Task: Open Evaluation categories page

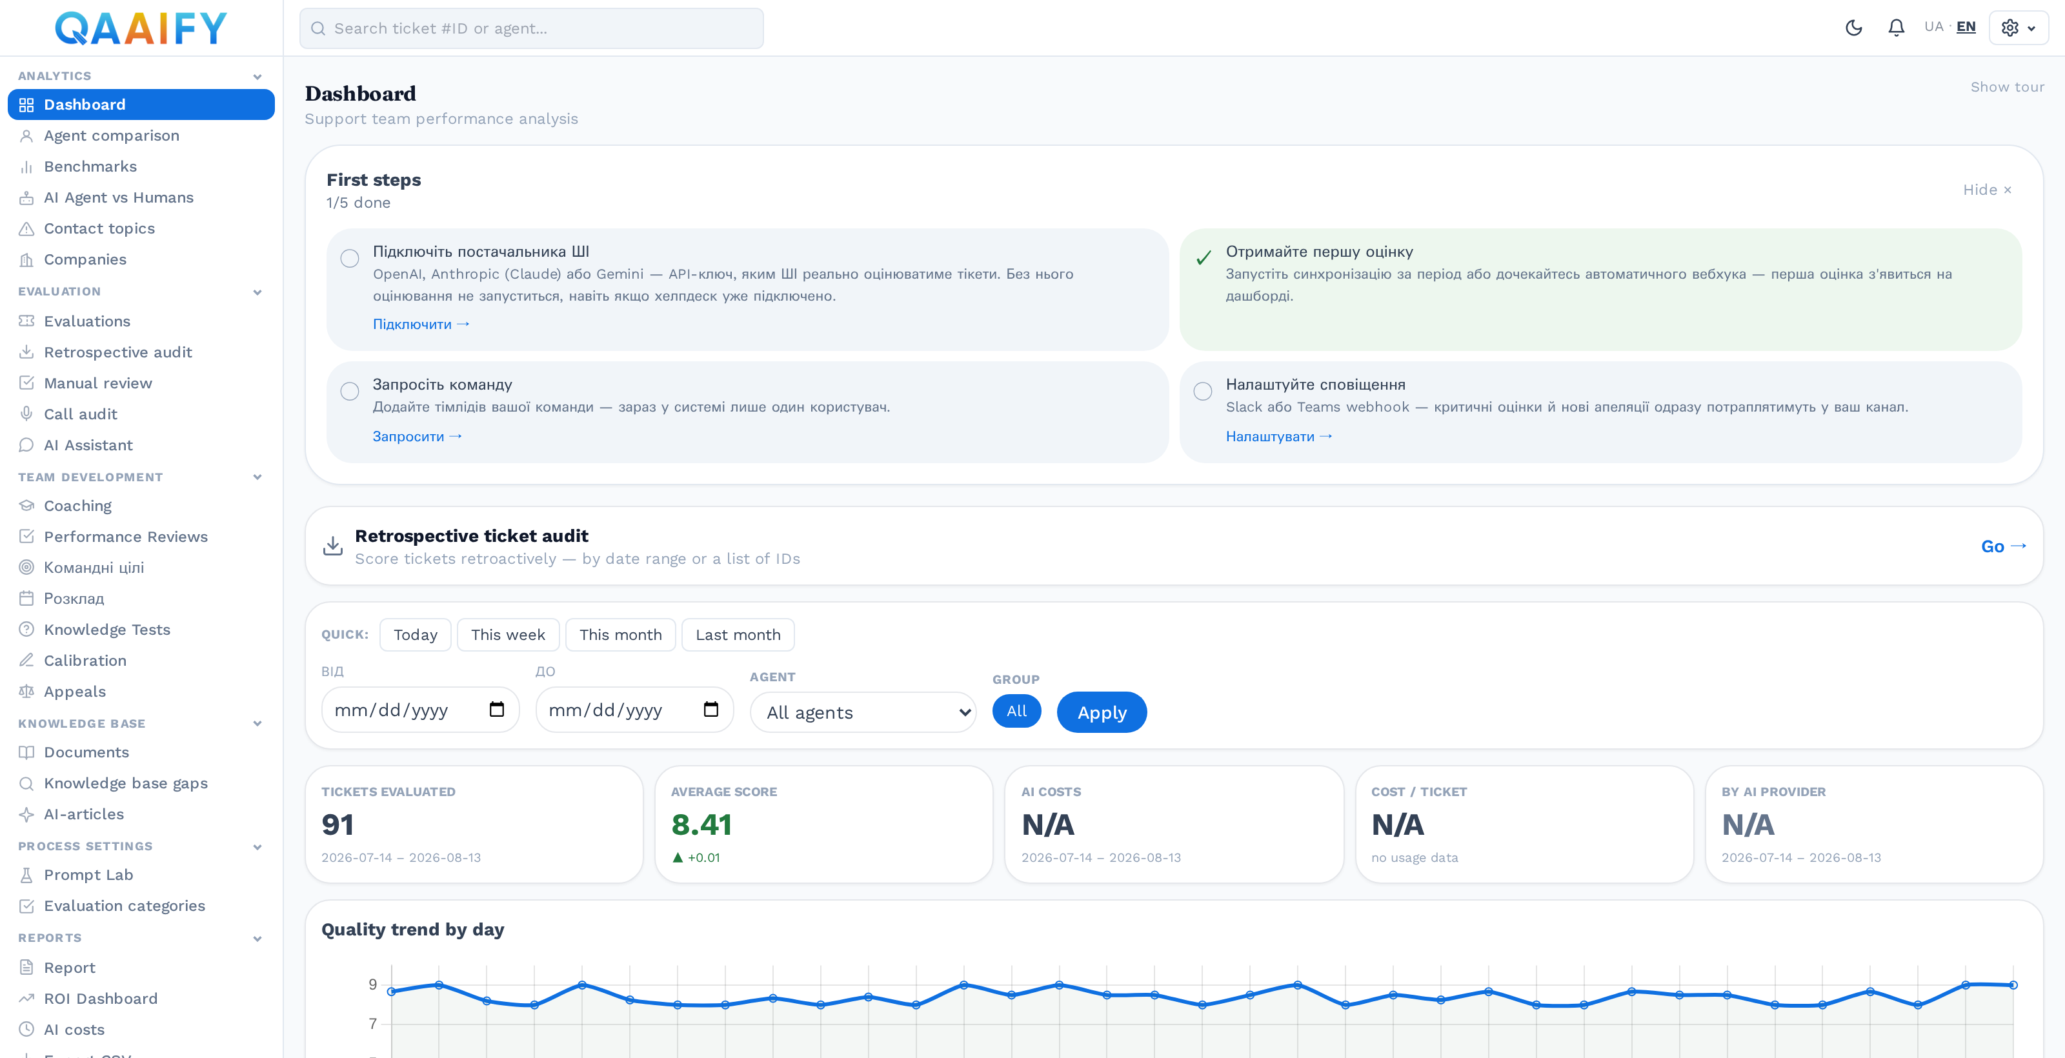Action: click(x=125, y=906)
